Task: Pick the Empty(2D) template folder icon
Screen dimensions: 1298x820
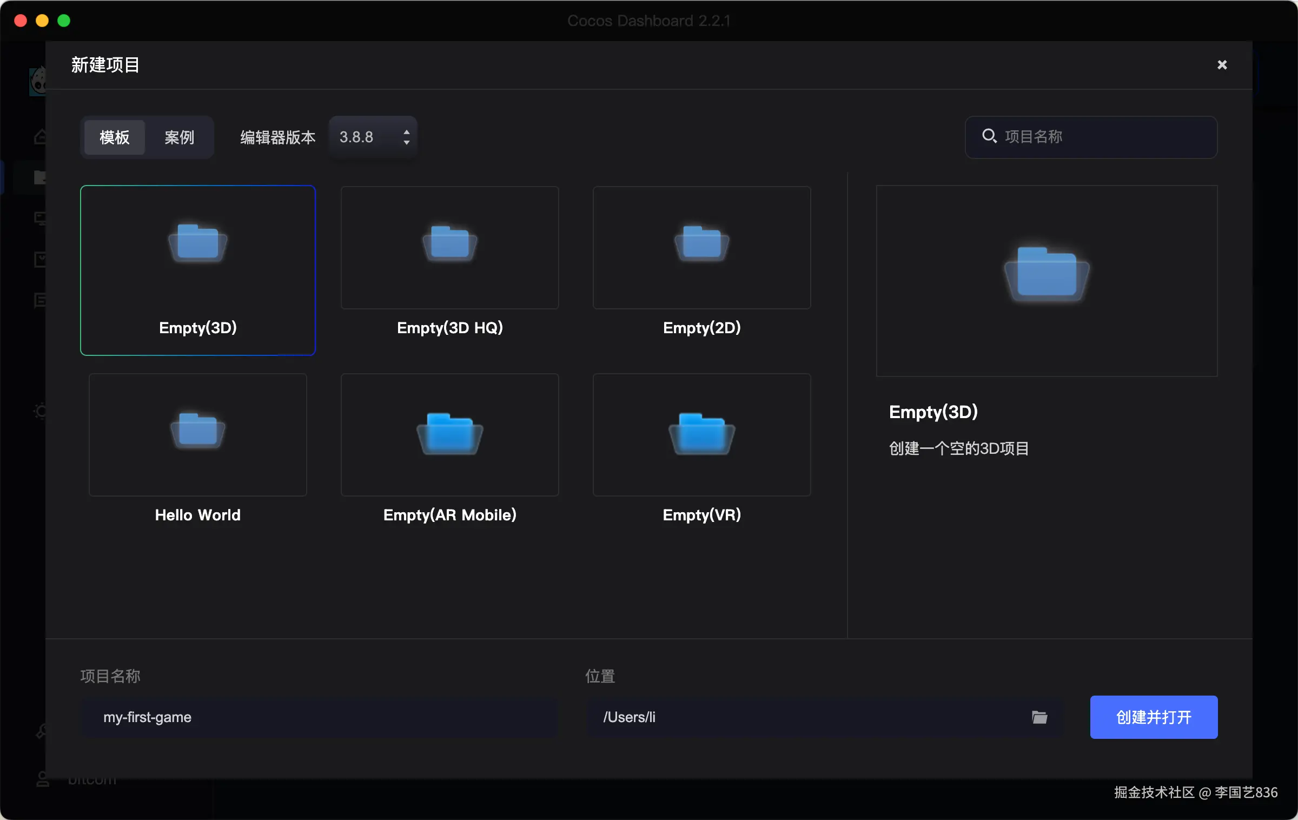Action: click(701, 243)
